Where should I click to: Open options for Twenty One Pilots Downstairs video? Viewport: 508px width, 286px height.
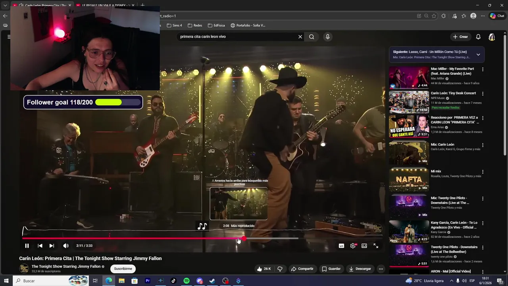pyautogui.click(x=483, y=247)
